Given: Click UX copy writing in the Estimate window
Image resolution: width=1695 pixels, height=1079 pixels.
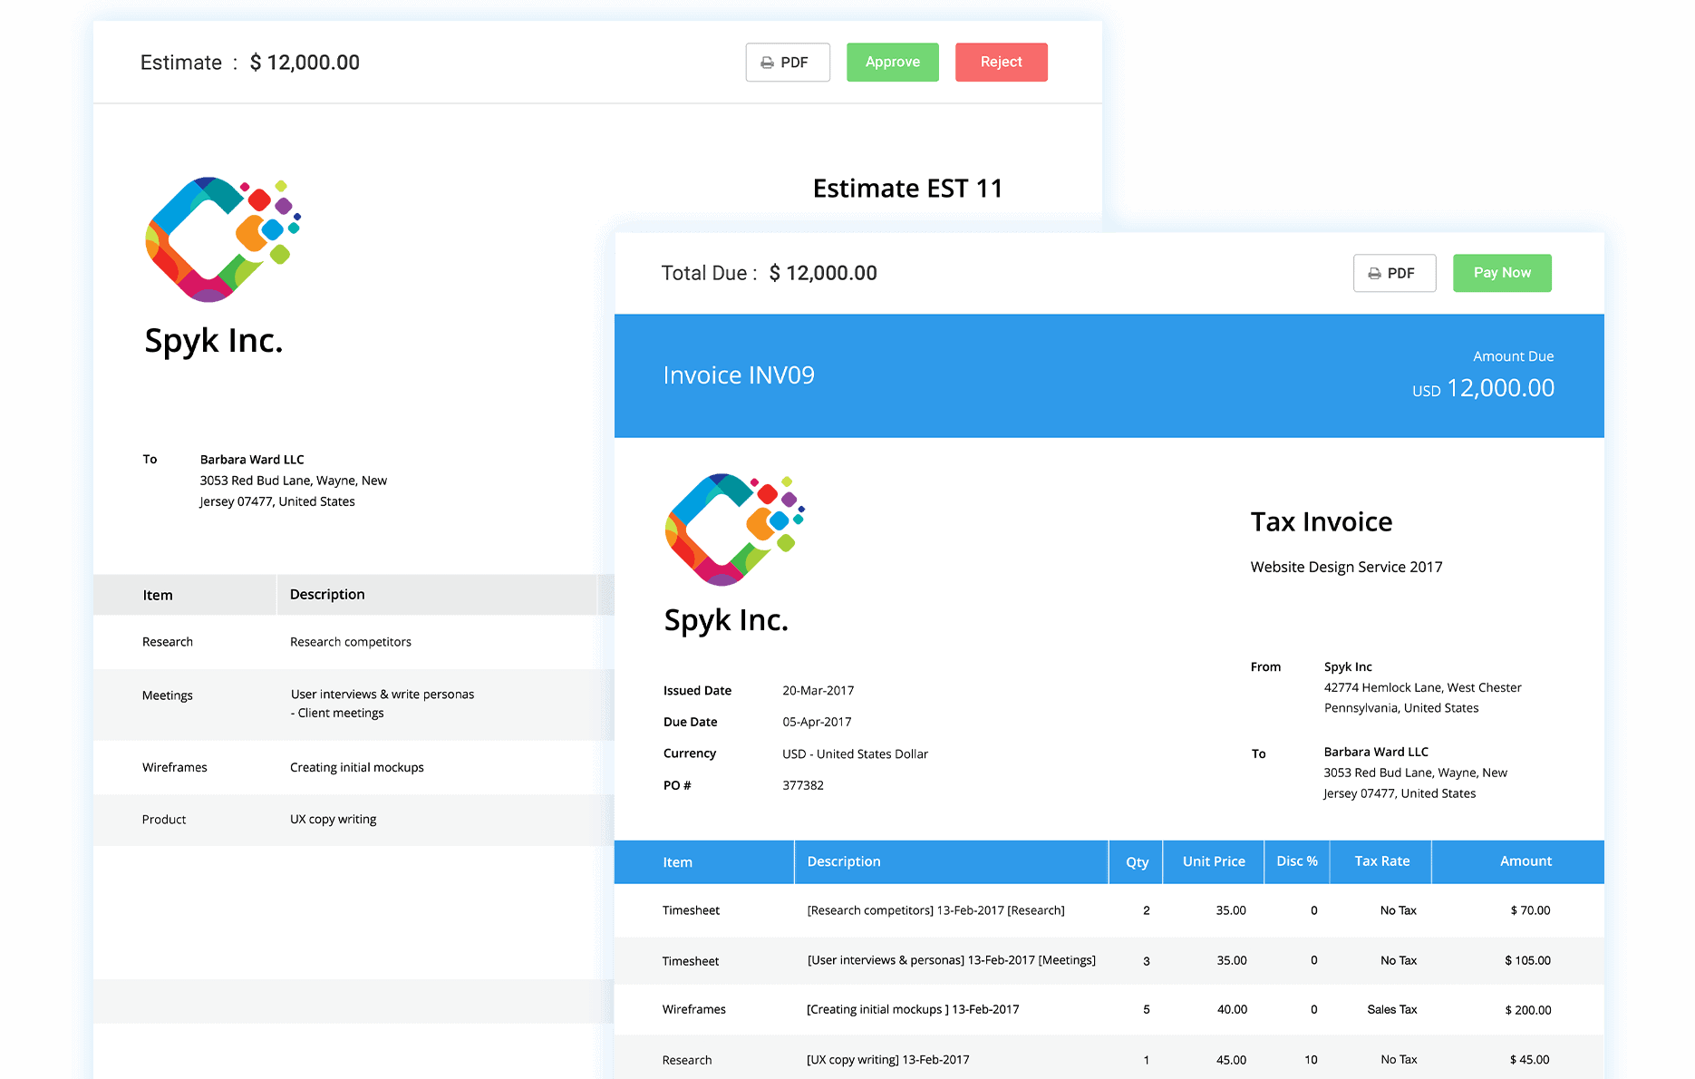Looking at the screenshot, I should (334, 820).
